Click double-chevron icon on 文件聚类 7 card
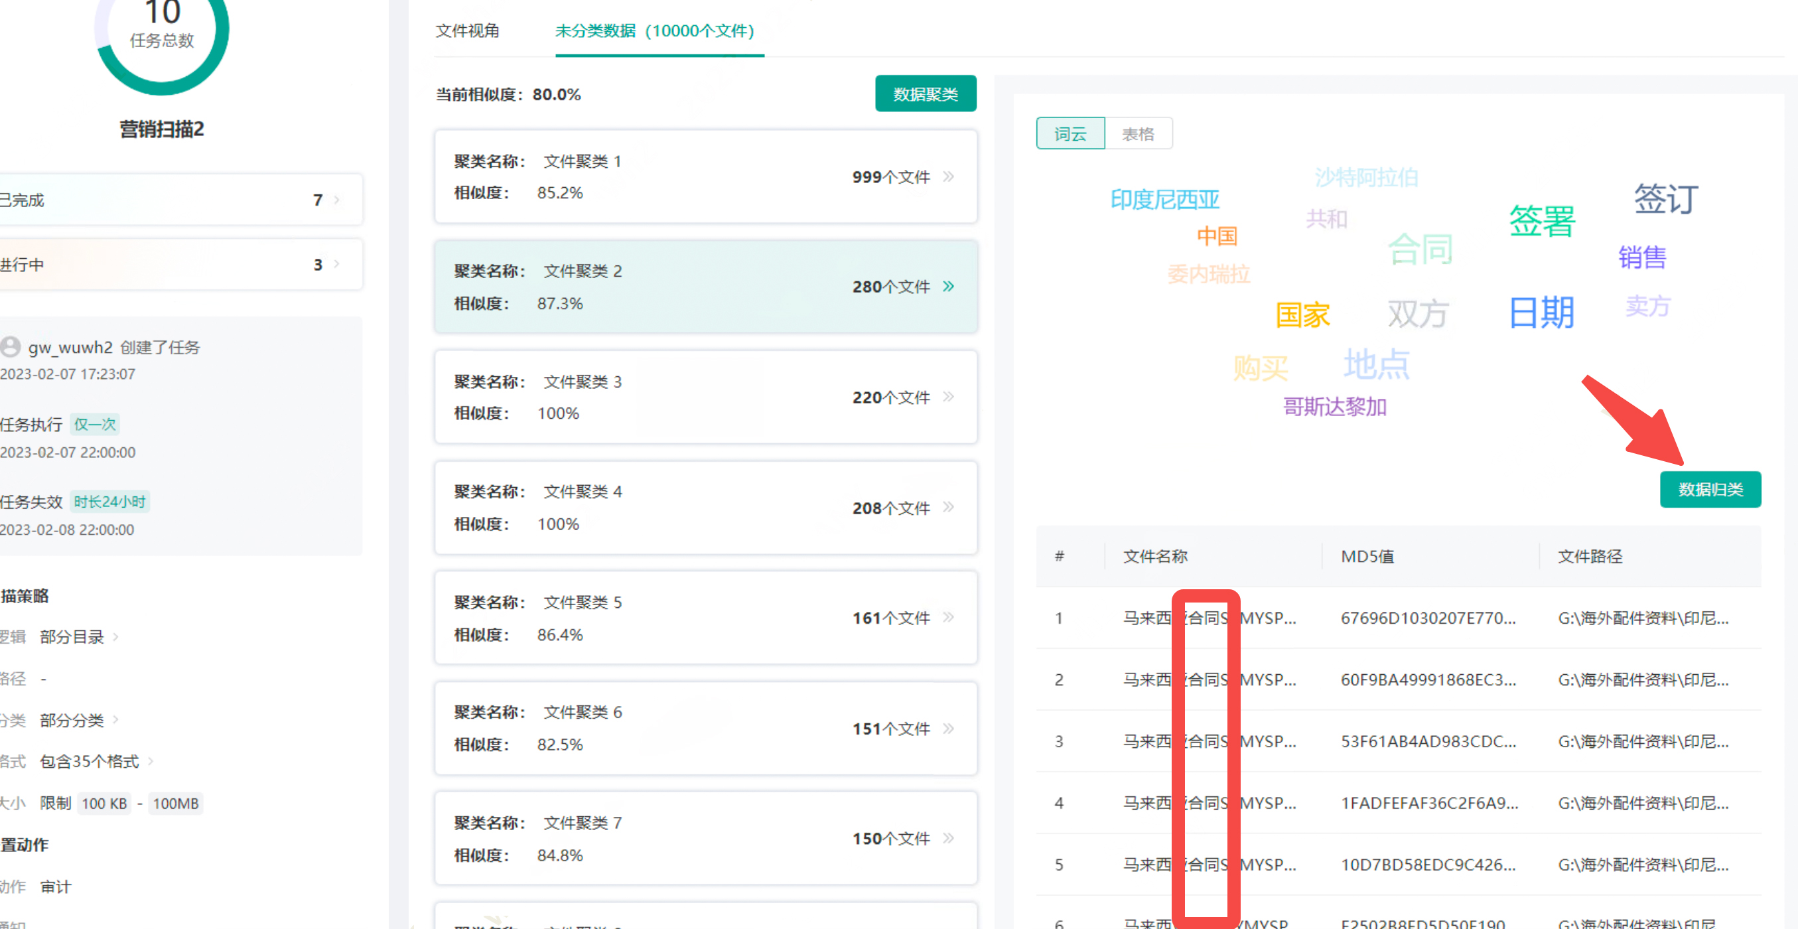This screenshot has height=929, width=1798. point(948,837)
